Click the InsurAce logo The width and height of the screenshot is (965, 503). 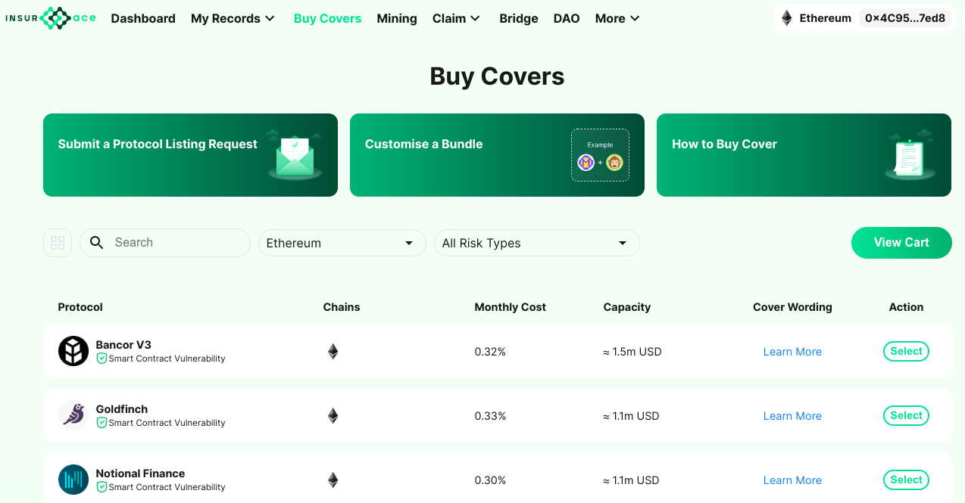point(51,18)
